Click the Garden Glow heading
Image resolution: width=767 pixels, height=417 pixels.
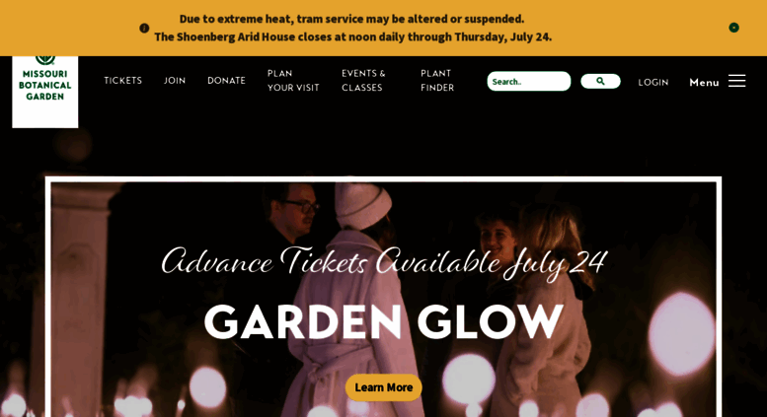[x=383, y=321]
